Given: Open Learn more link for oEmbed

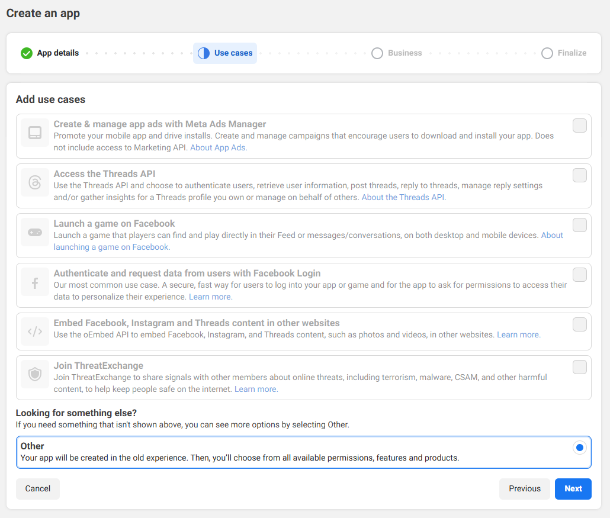Looking at the screenshot, I should (519, 335).
